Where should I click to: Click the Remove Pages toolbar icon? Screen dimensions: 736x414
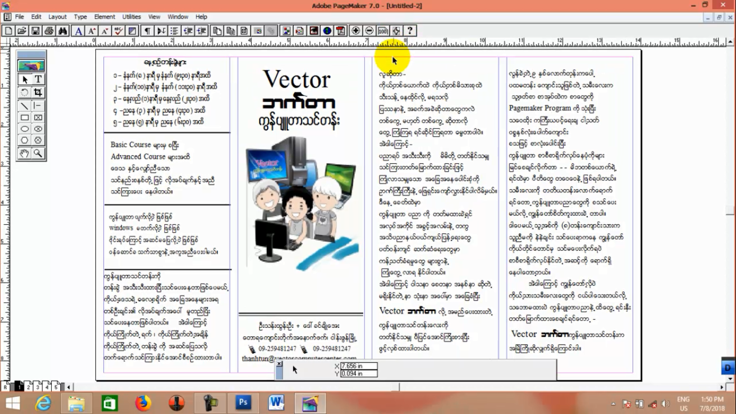tap(231, 31)
